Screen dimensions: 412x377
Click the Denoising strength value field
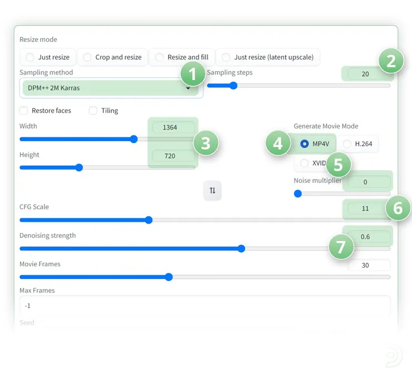[x=365, y=236]
